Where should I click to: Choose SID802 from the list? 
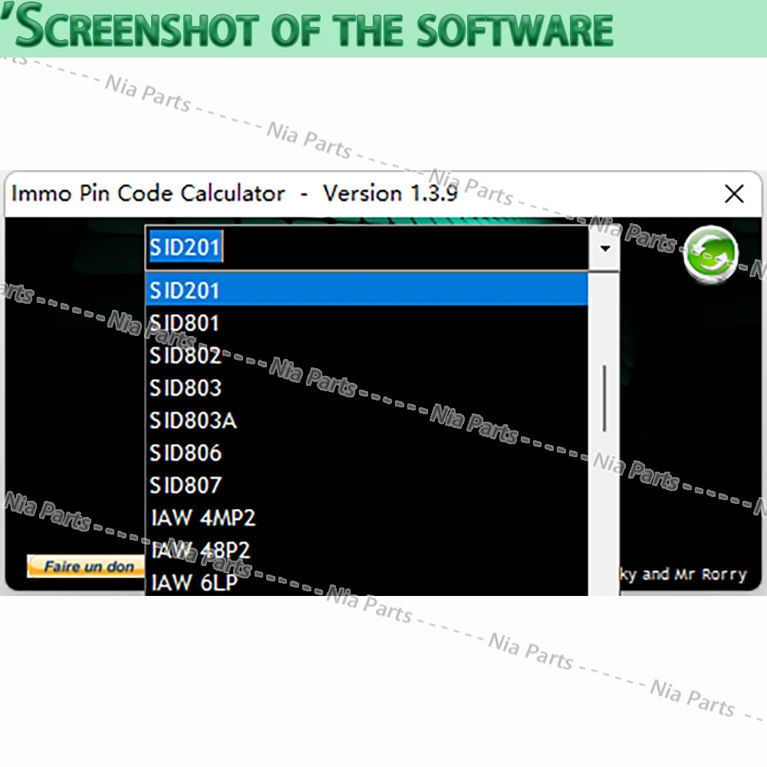click(367, 355)
